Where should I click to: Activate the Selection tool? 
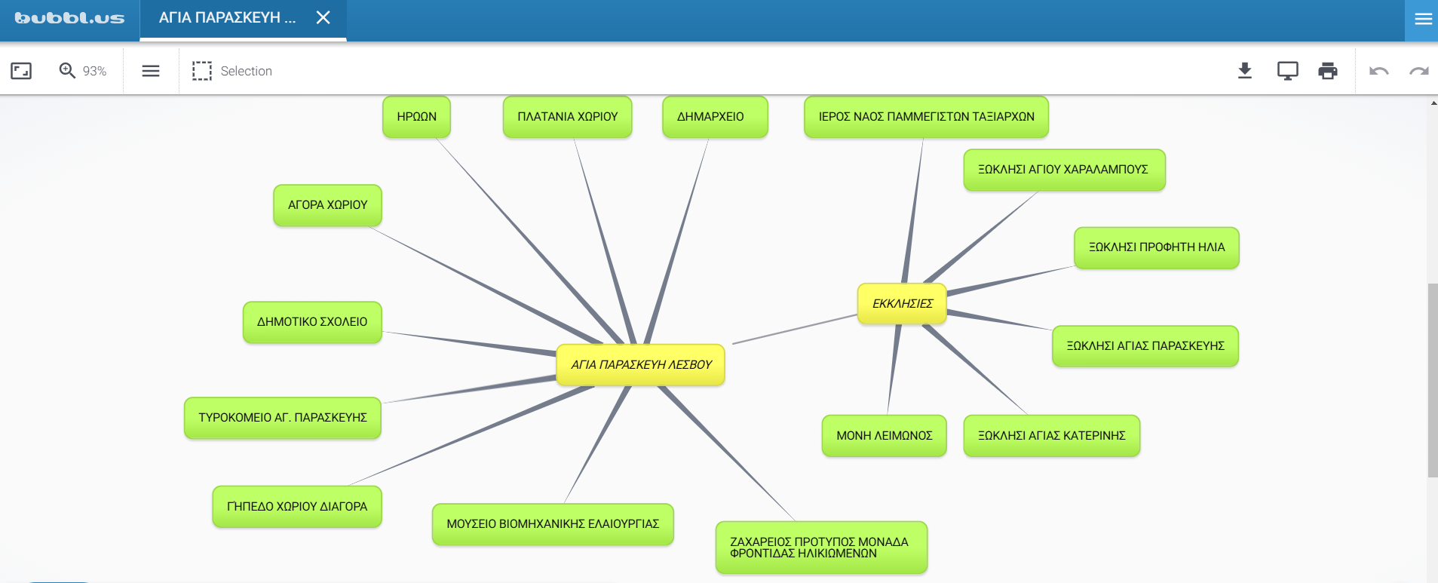(232, 71)
